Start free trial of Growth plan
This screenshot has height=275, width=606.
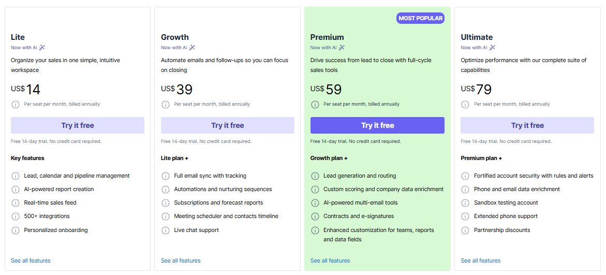pyautogui.click(x=227, y=125)
